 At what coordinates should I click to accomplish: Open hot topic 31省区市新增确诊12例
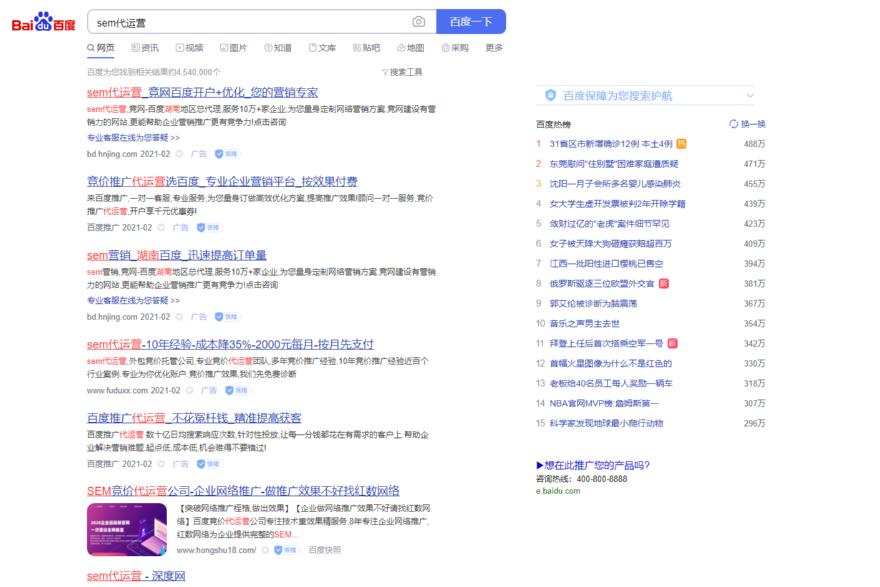click(x=611, y=144)
